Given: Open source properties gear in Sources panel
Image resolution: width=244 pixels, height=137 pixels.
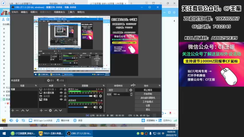Looking at the screenshot, I should [50, 111].
